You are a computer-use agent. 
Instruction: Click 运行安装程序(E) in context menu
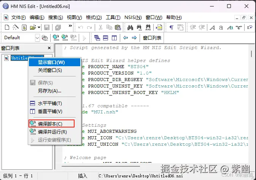54,140
